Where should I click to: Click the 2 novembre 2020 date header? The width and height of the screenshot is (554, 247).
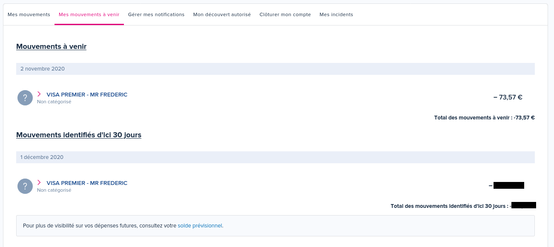coord(43,69)
